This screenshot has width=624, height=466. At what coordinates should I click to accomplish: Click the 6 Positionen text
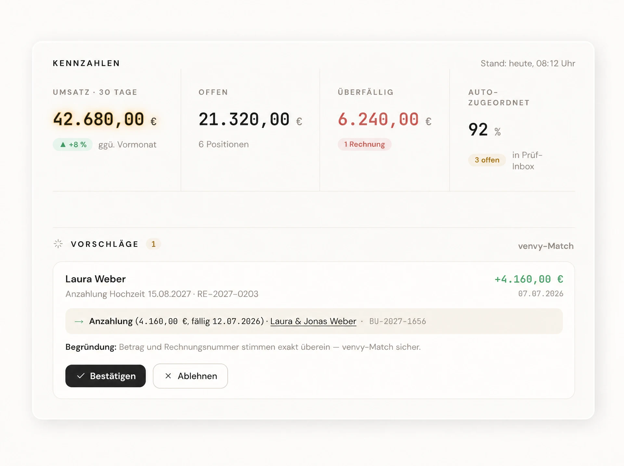point(224,144)
